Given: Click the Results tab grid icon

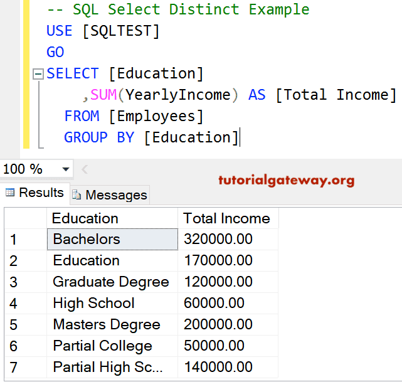Looking at the screenshot, I should coord(10,193).
